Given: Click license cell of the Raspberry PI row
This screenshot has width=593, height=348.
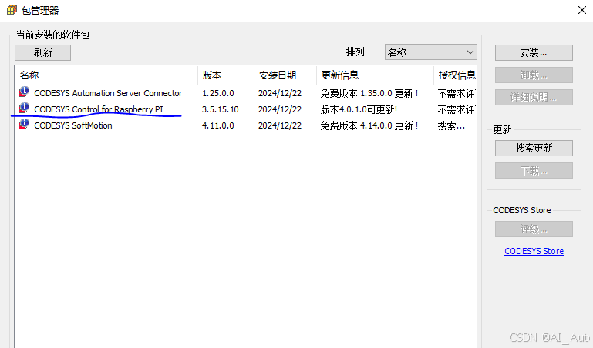Looking at the screenshot, I should point(457,109).
